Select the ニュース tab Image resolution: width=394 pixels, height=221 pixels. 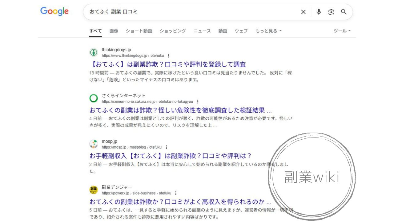[x=202, y=31]
